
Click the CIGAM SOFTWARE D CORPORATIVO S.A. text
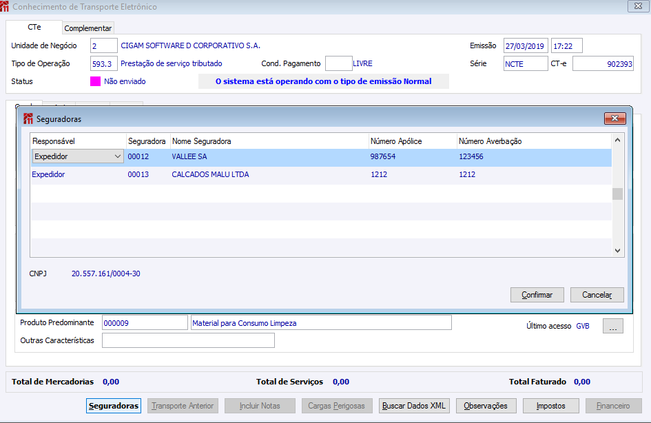(x=191, y=45)
